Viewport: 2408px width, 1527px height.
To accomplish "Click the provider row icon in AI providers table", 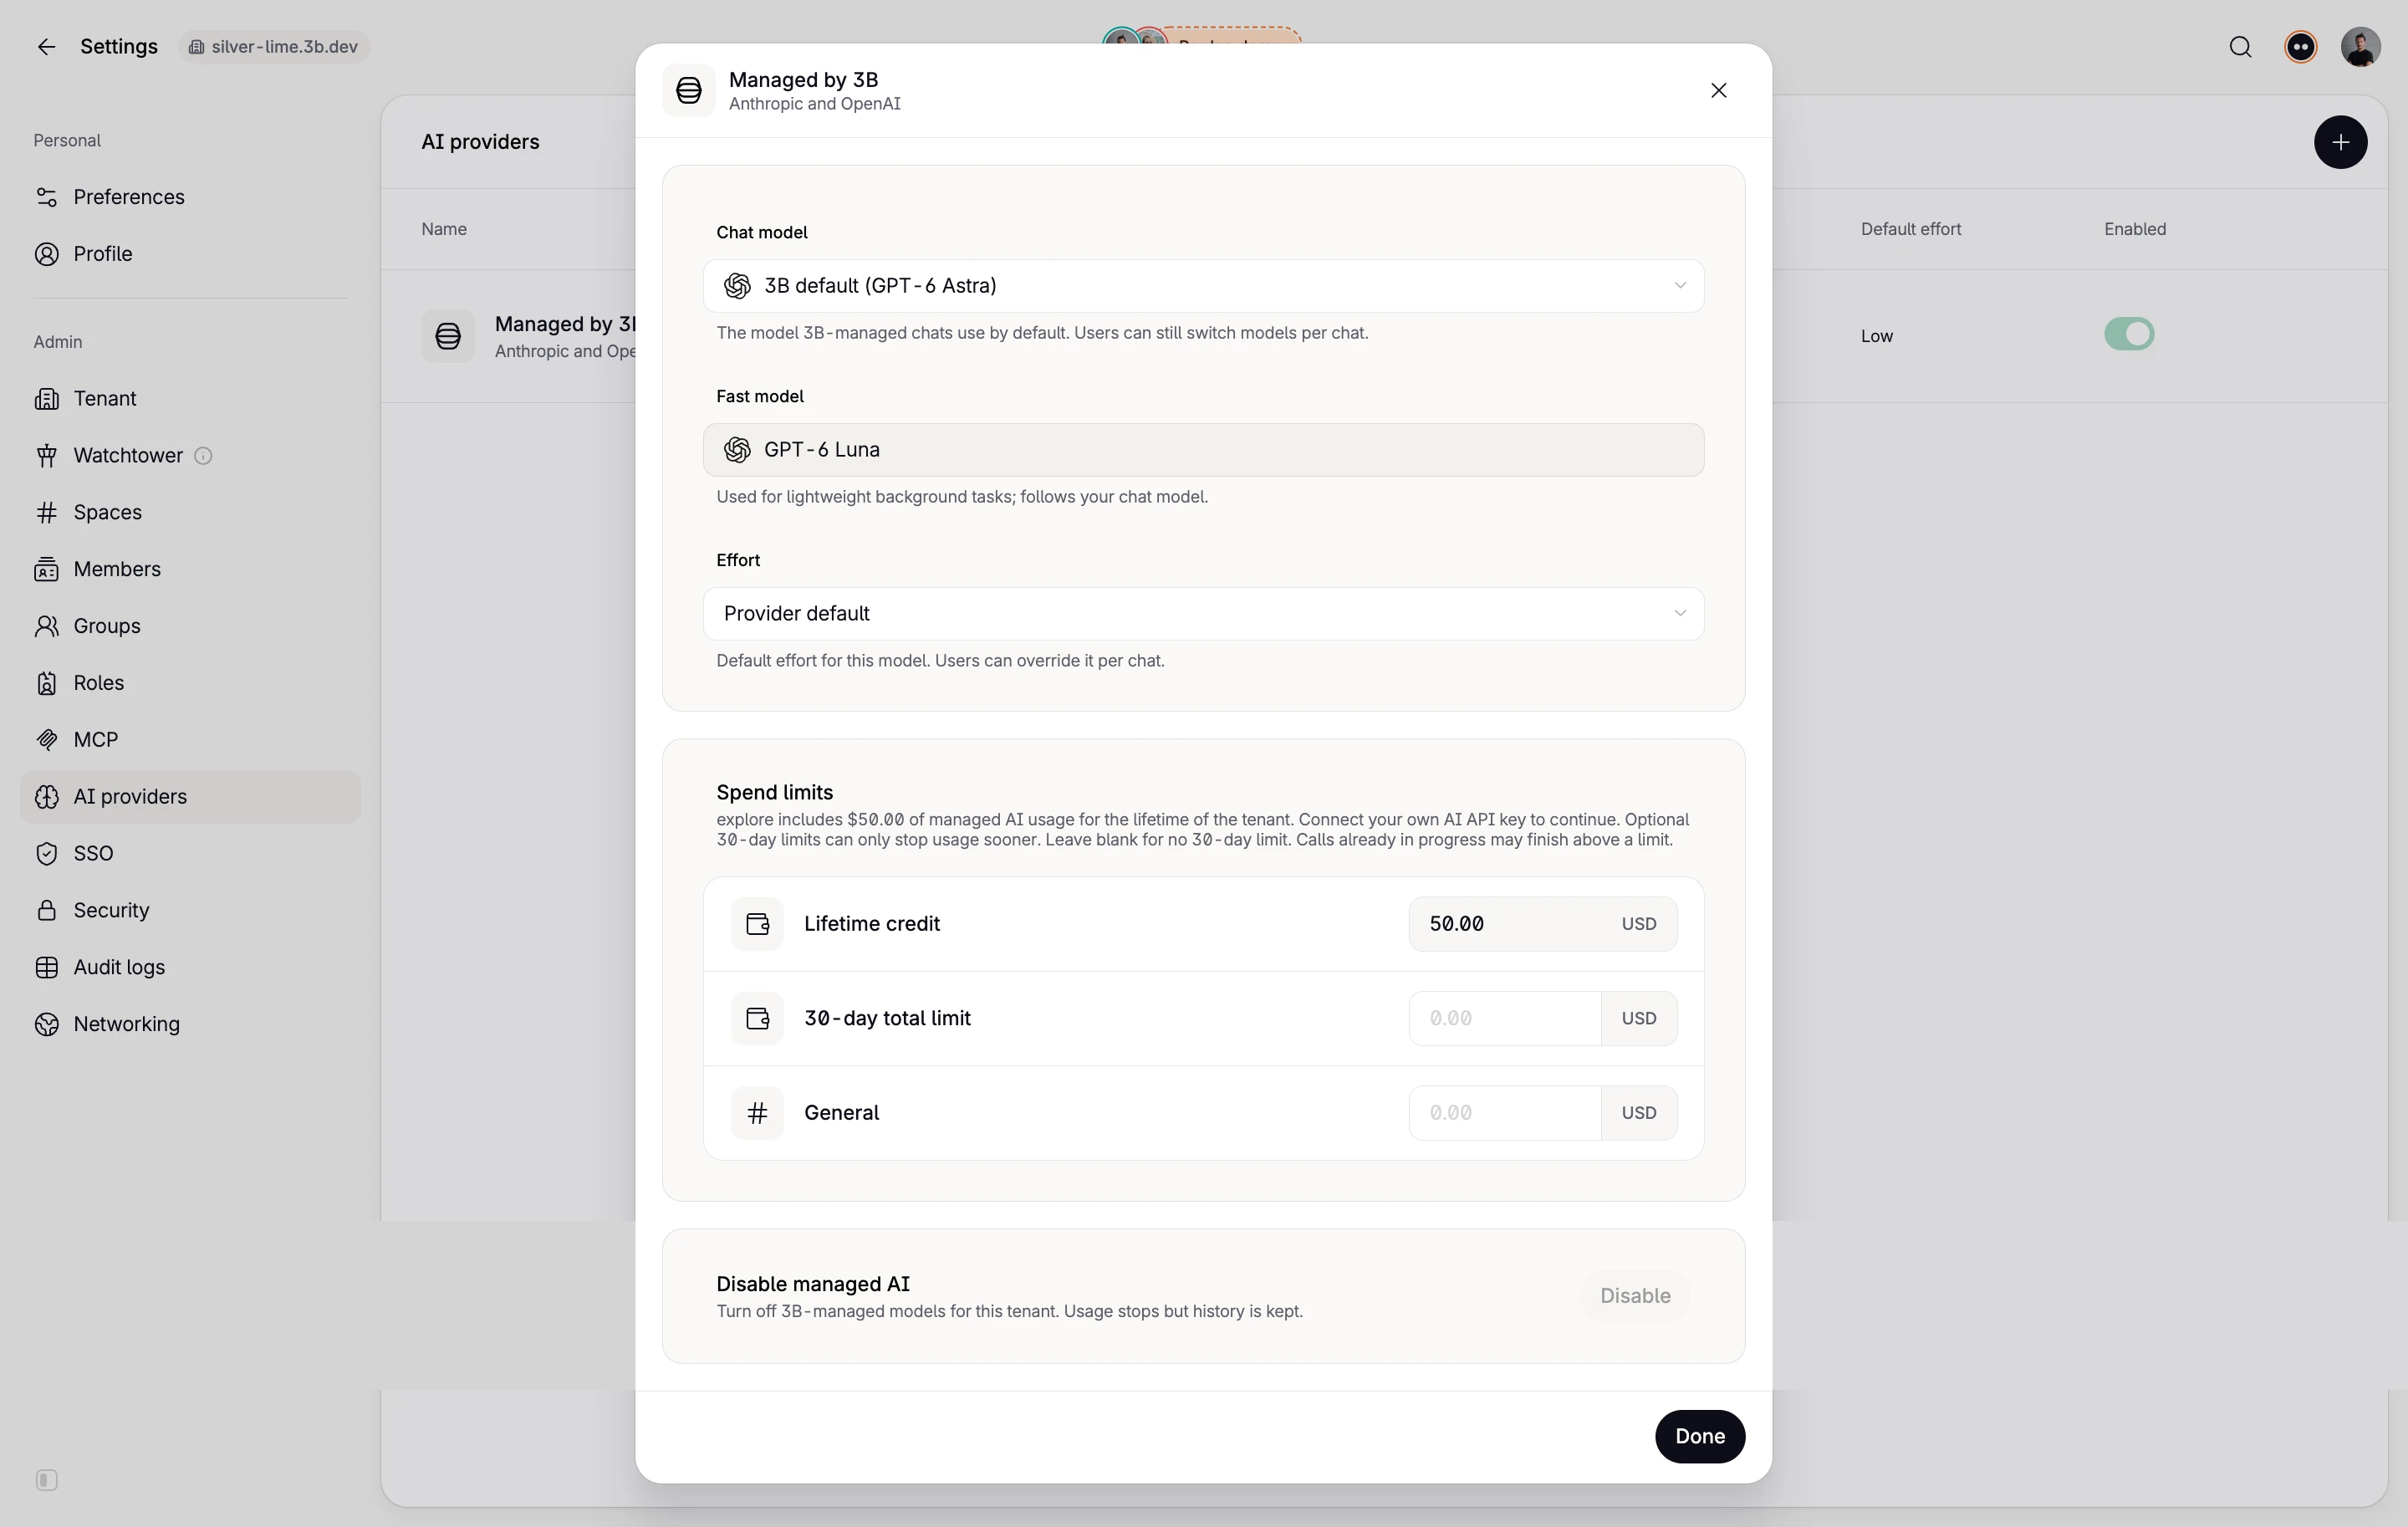I will pos(447,336).
